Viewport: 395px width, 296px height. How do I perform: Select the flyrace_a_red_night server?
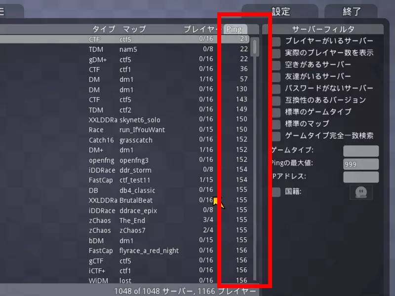[125, 251]
